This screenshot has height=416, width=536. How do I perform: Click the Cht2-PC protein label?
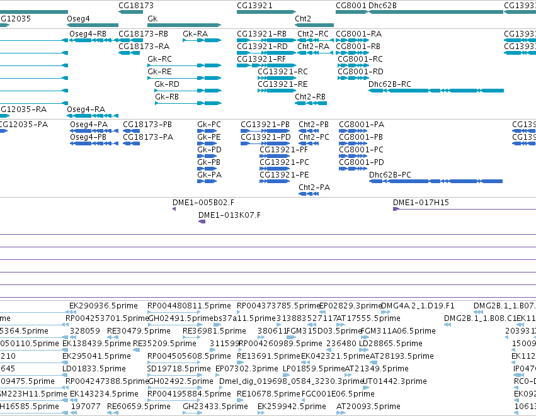click(314, 137)
